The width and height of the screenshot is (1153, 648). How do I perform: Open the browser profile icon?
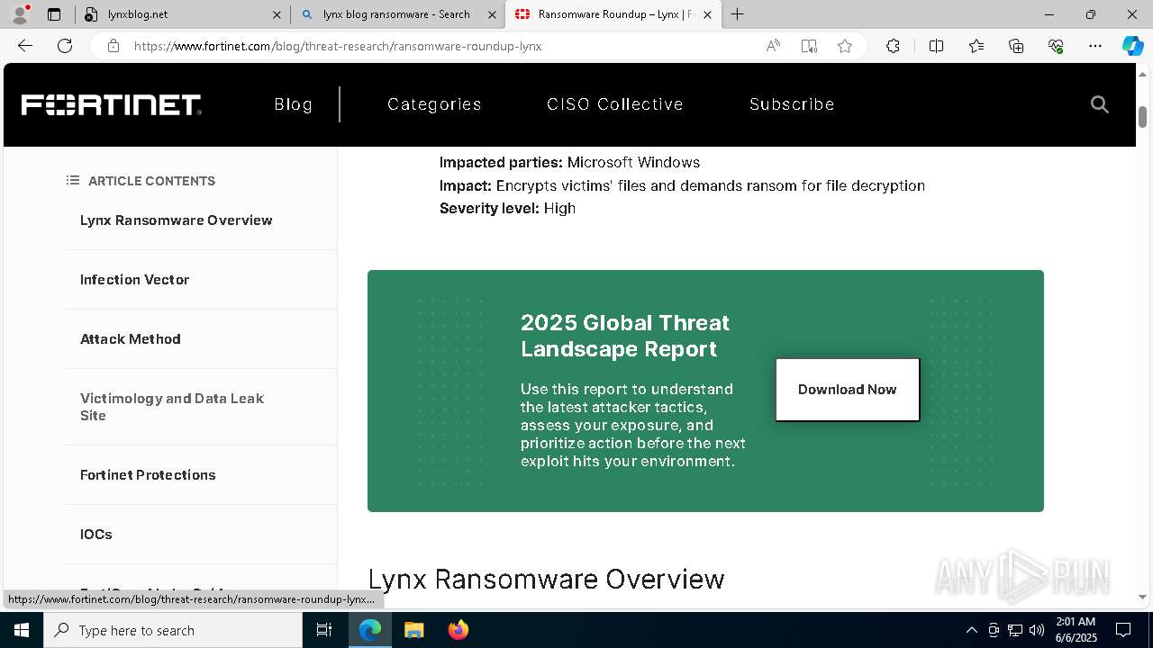pos(19,14)
